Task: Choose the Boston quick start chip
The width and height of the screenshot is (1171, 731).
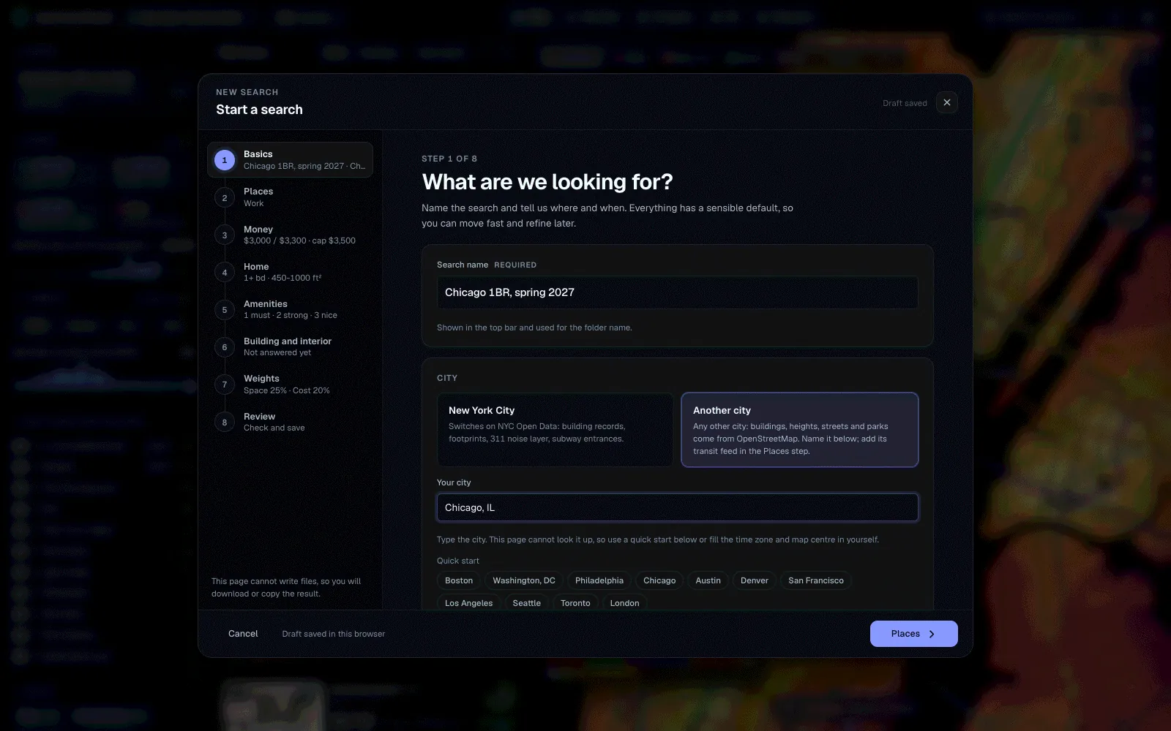Action: pos(459,580)
